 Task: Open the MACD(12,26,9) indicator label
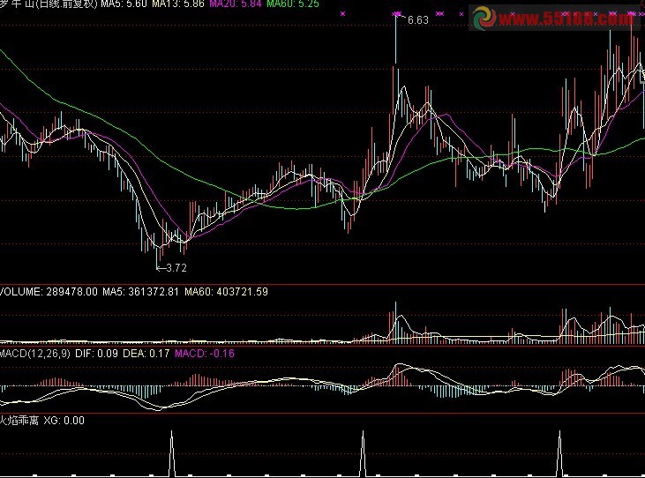[35, 354]
